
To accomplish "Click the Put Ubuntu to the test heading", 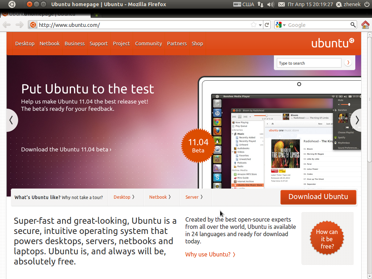I will [88, 89].
